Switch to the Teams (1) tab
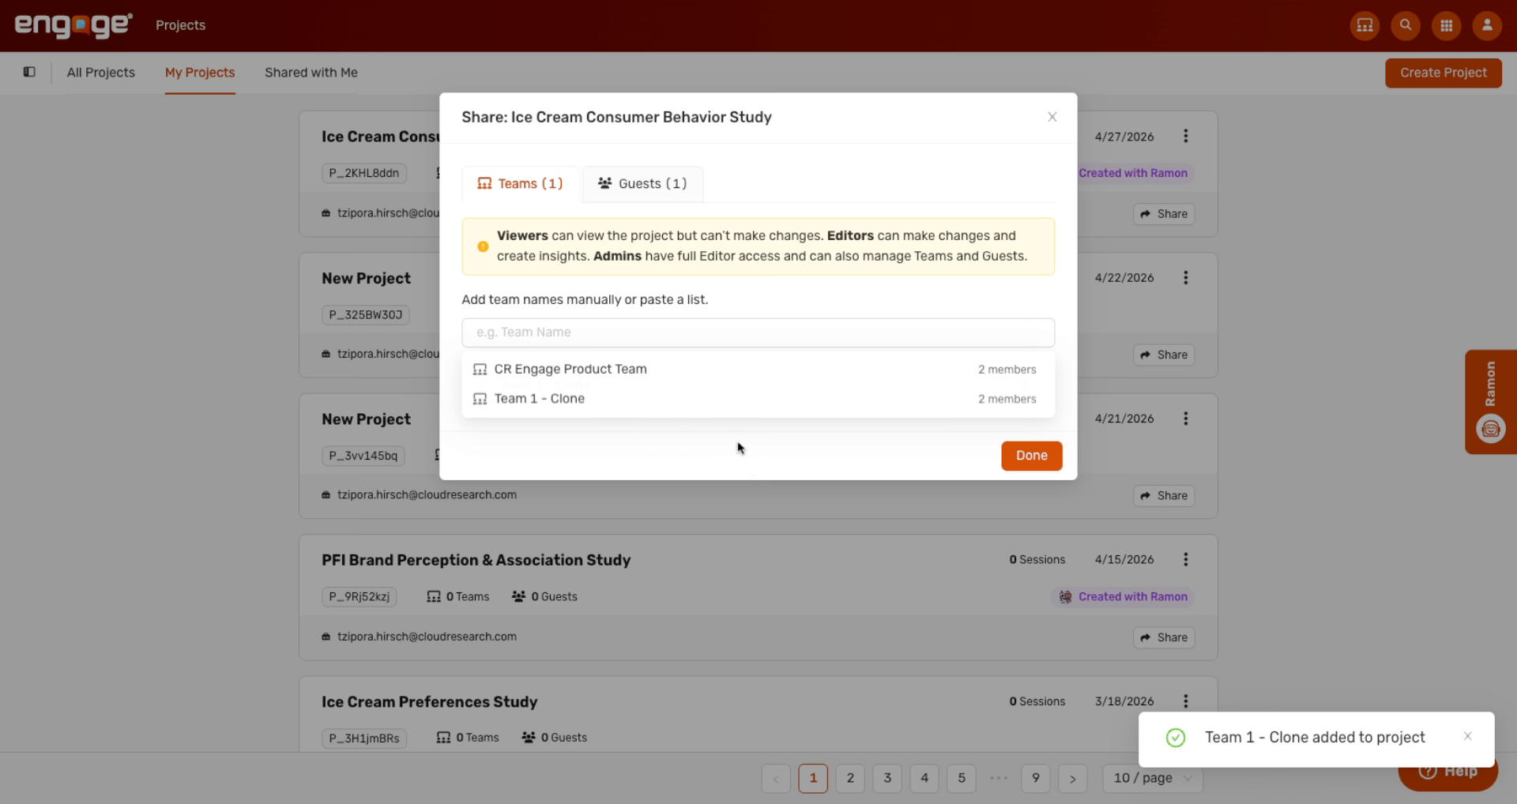1517x804 pixels. [521, 184]
